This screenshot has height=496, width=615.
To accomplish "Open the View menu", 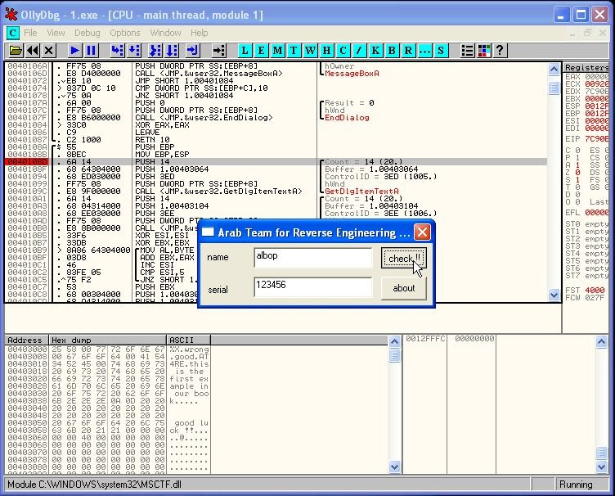I will coord(56,33).
